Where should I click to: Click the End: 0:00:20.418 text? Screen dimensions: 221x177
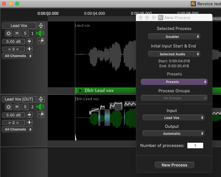point(174,66)
